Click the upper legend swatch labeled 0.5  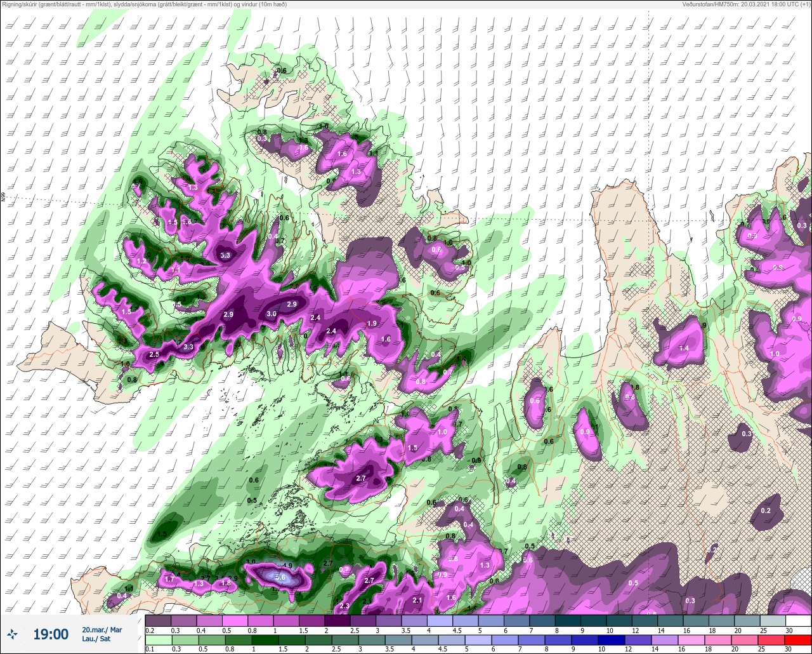235,620
